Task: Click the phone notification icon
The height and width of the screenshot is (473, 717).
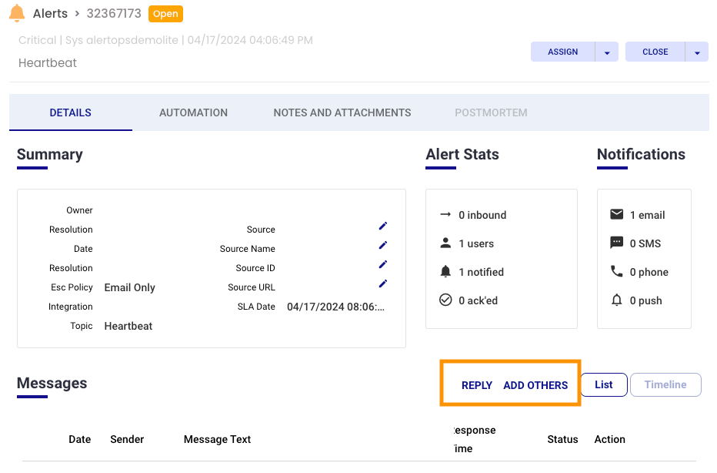Action: (x=616, y=272)
